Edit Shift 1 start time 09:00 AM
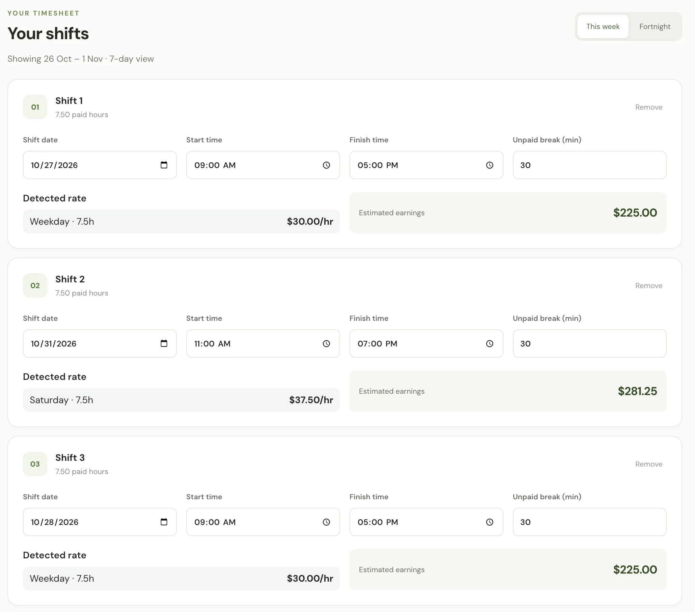Screen dimensions: 695x612 (x=263, y=165)
